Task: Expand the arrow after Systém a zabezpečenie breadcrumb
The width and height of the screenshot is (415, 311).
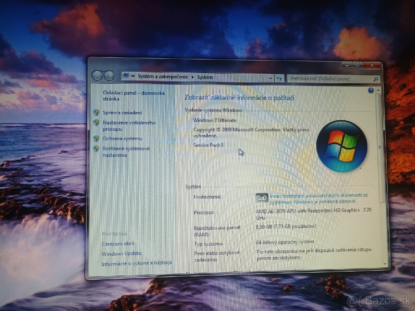Action: [x=193, y=77]
